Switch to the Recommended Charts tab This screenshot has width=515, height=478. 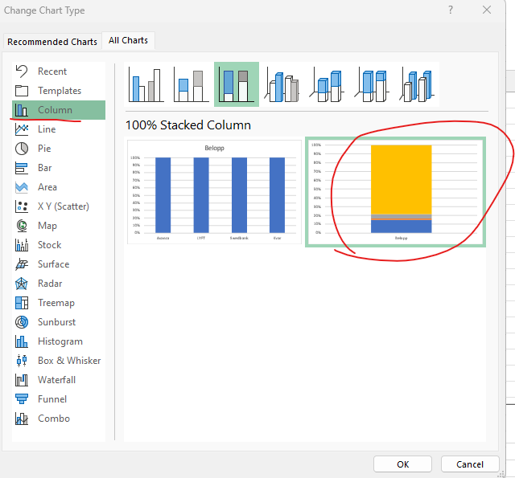click(51, 42)
